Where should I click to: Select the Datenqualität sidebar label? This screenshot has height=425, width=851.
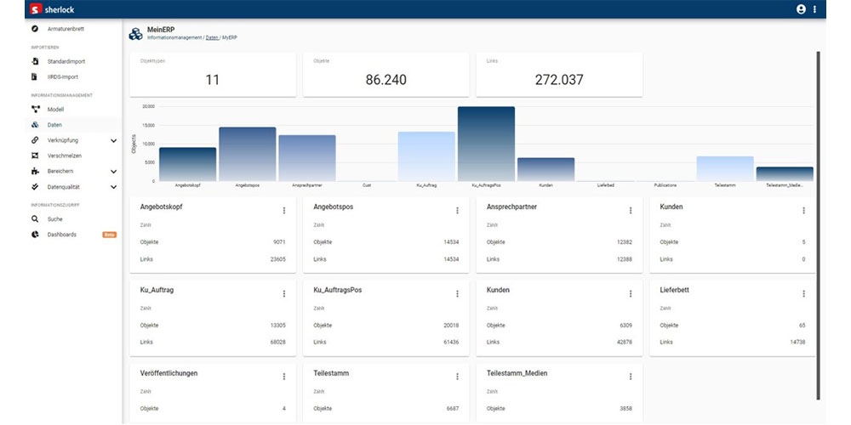64,187
